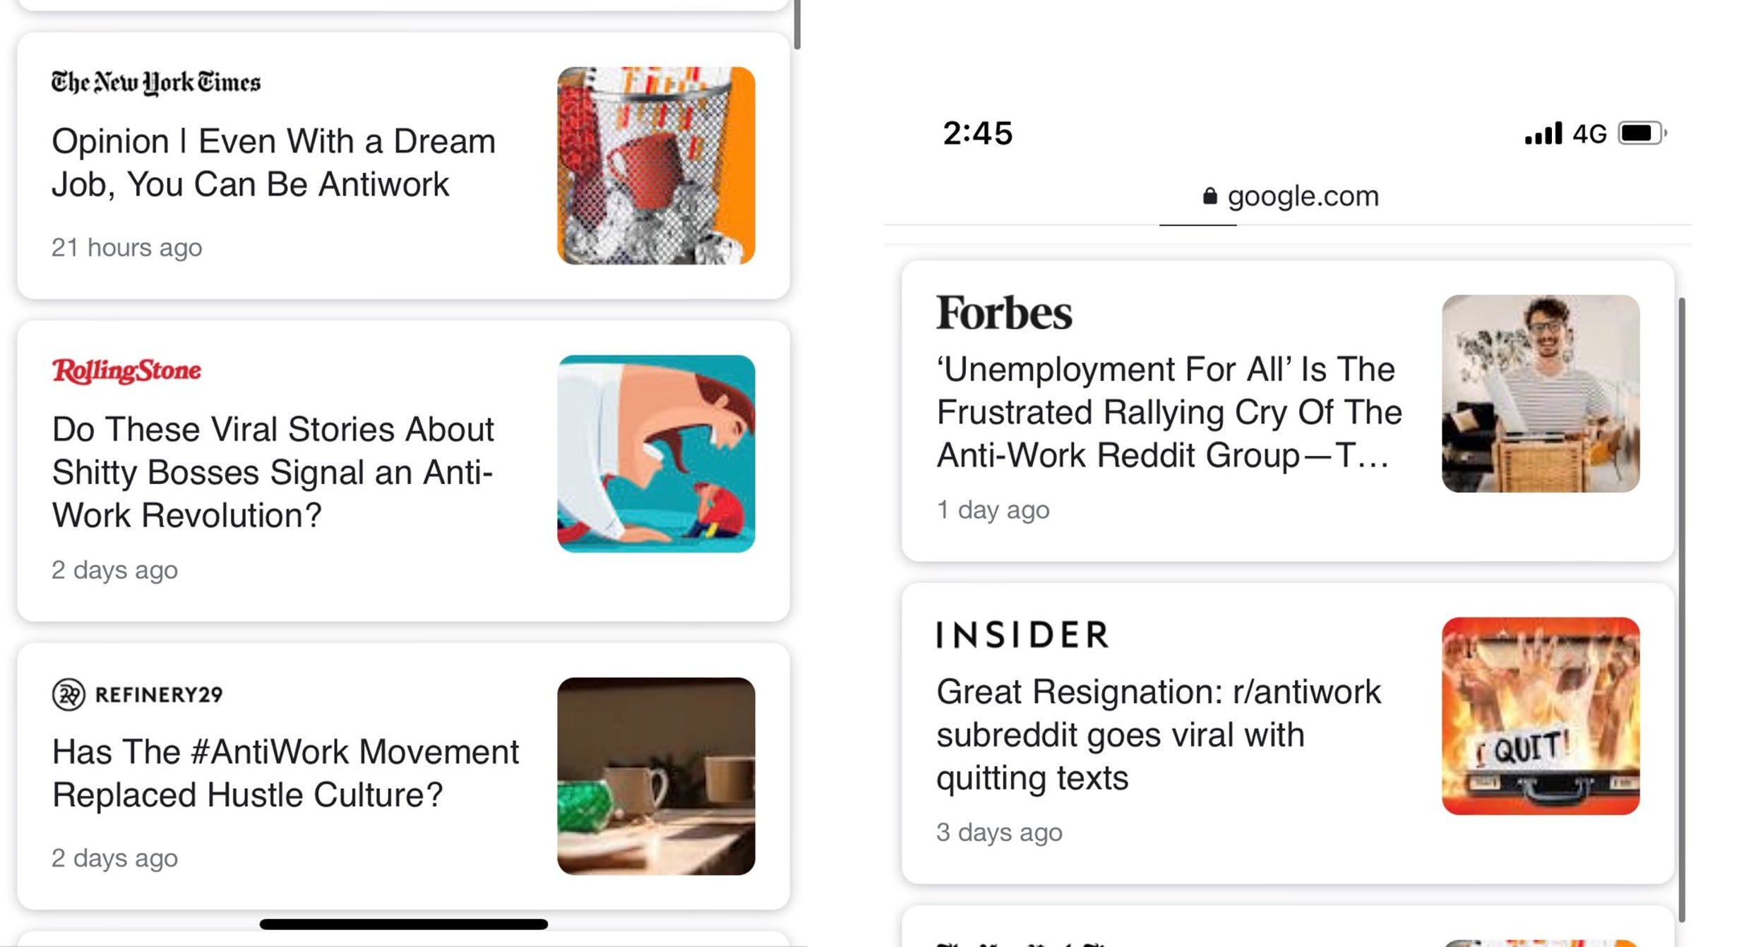
Task: Tap the cellular signal bars icon
Action: [x=1543, y=133]
